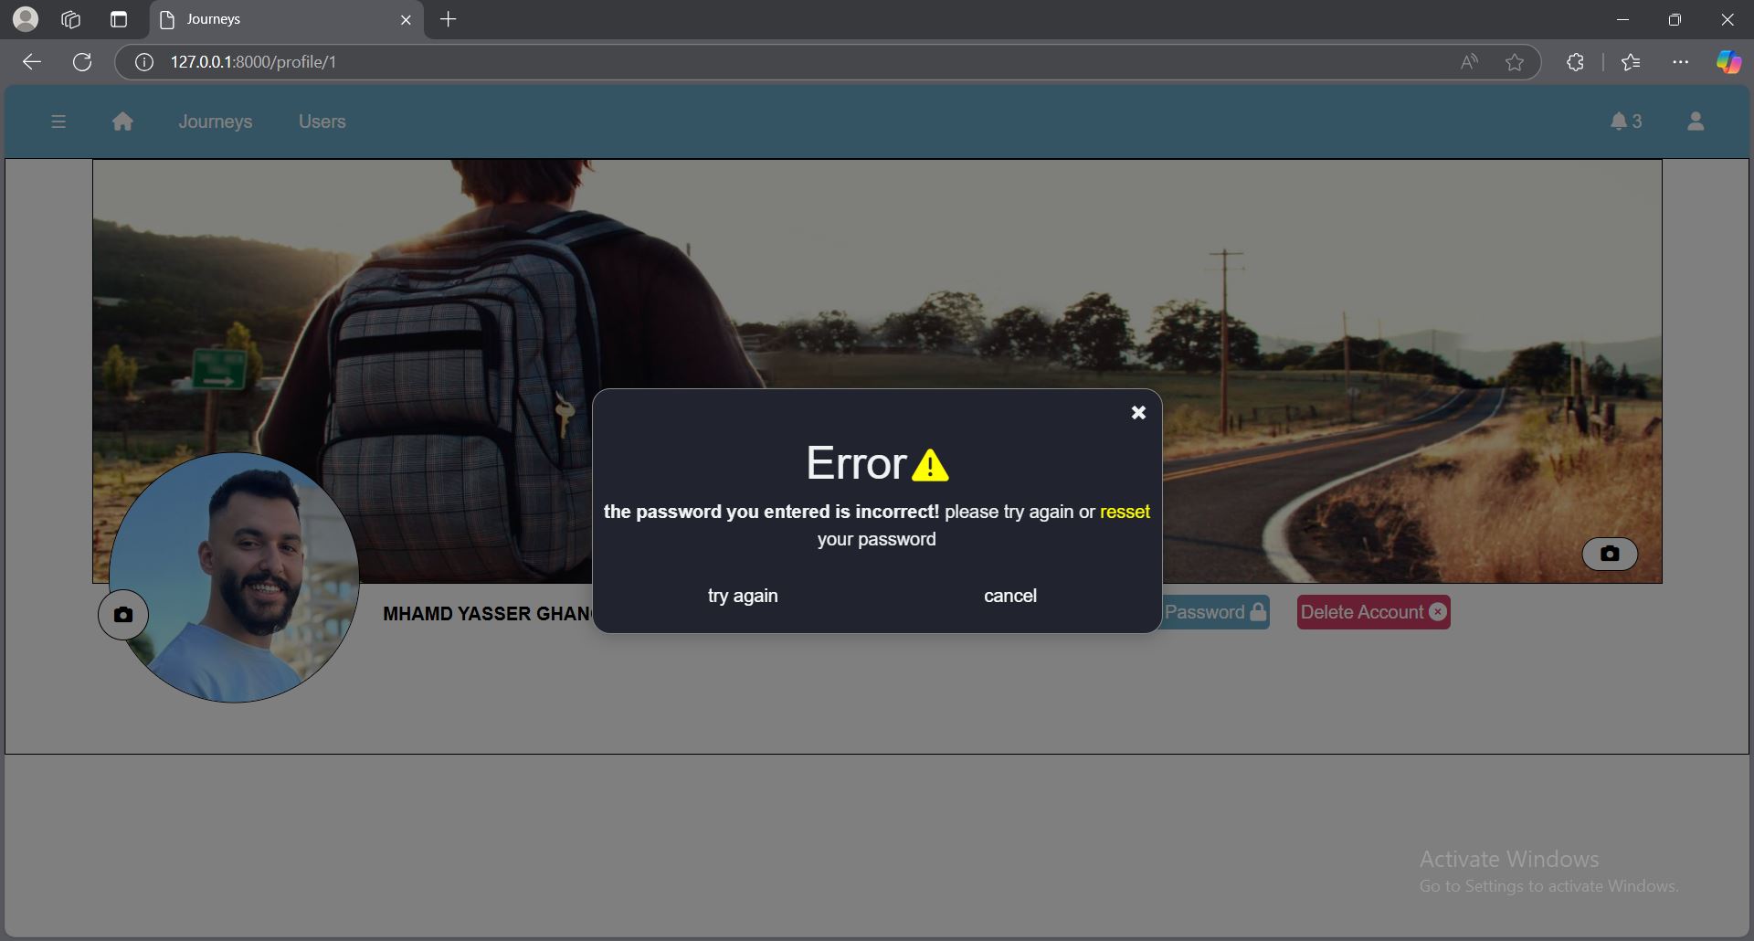Open the browser extensions icon
Screen dimensions: 1754x941
(x=1575, y=62)
